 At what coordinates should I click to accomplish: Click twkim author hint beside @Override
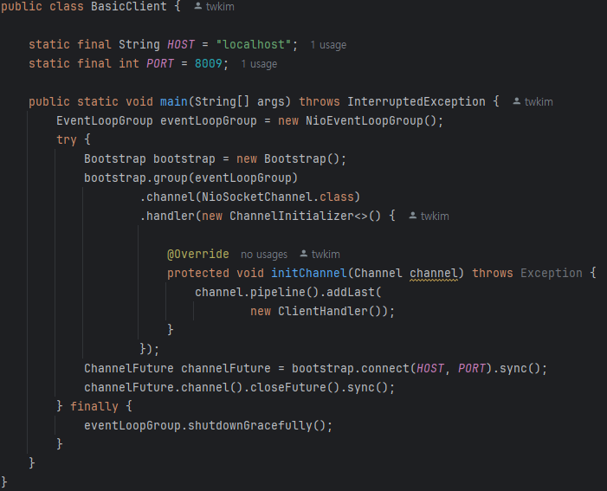[326, 255]
